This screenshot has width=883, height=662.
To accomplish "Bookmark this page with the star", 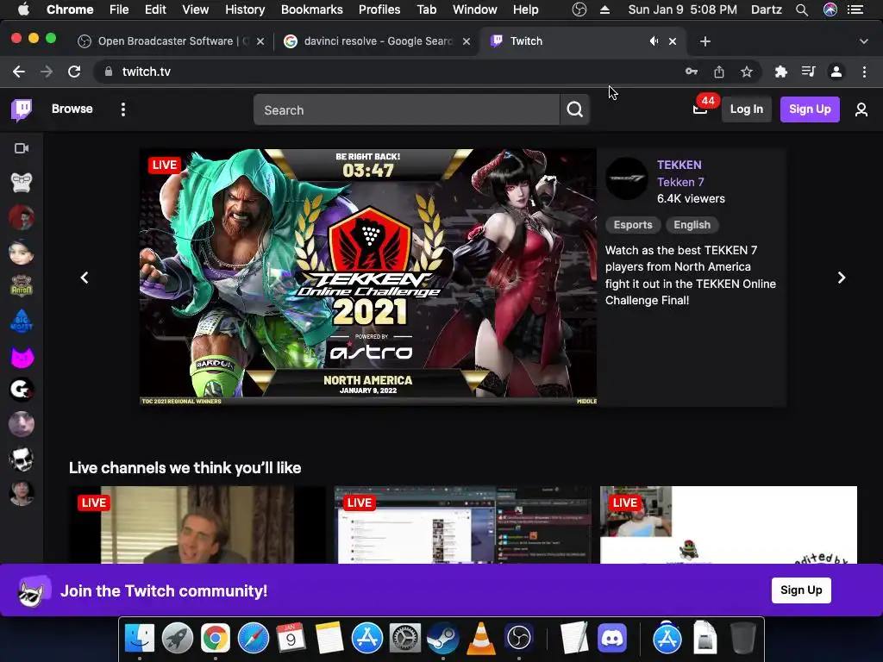I will click(x=747, y=72).
